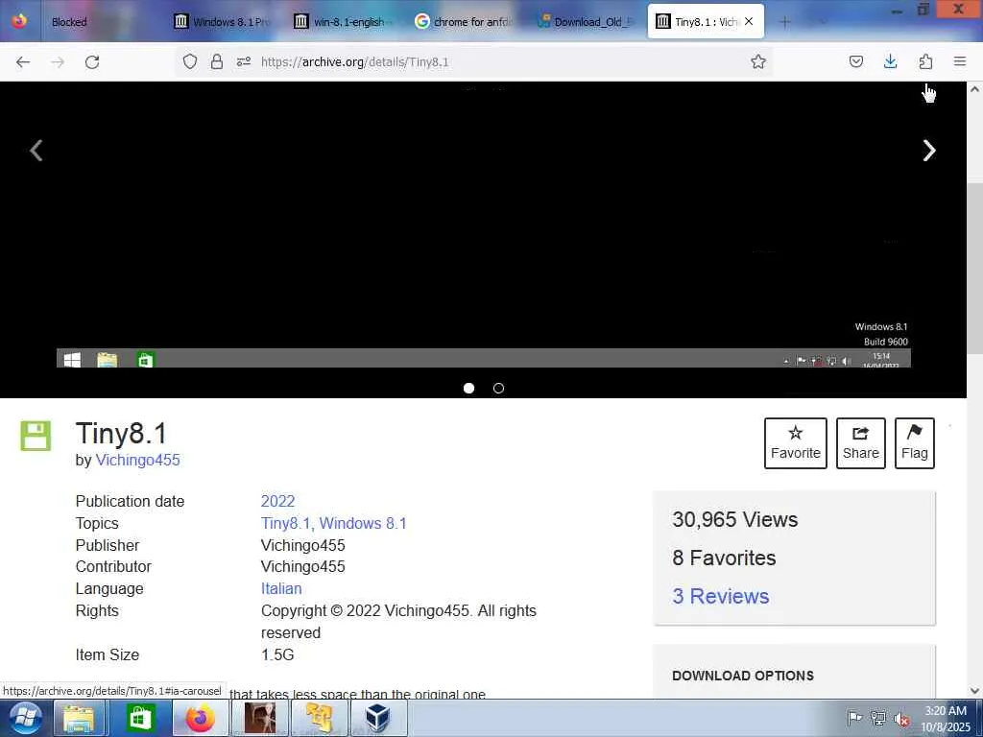Open the Italian language link
Screen dimensions: 983x737
pos(281,588)
